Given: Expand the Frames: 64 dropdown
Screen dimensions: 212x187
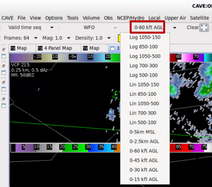Looking at the screenshot, I should [x=35, y=38].
